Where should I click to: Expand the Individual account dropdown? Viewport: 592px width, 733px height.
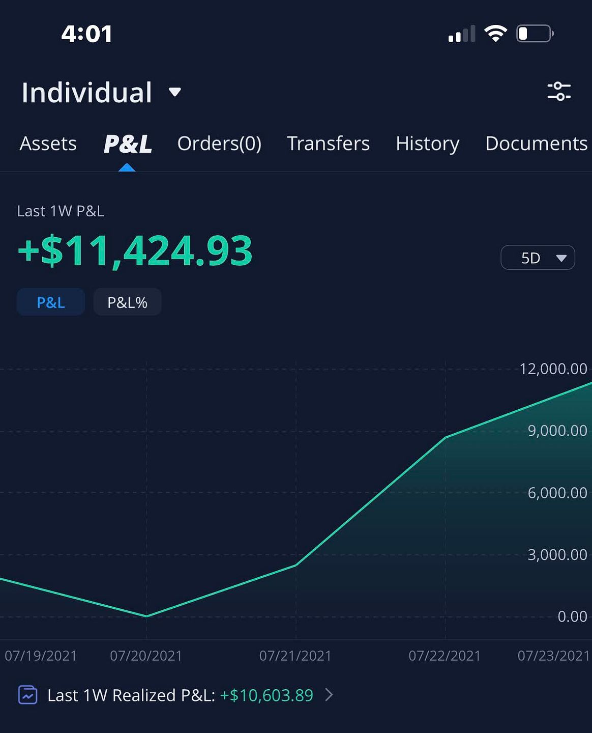click(x=101, y=93)
